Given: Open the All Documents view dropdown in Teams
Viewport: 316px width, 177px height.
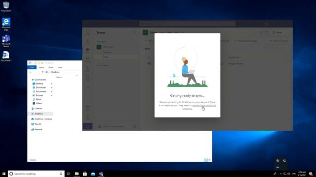Looking at the screenshot, I should 280,41.
